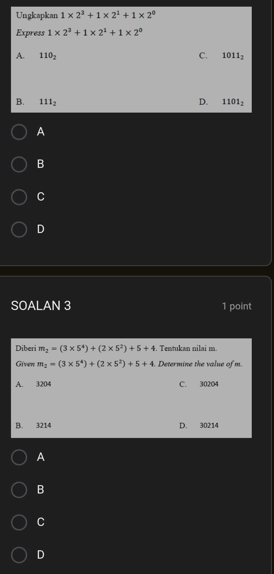Select radio option A for the binary expression question
The height and width of the screenshot is (574, 274).
pyautogui.click(x=19, y=132)
